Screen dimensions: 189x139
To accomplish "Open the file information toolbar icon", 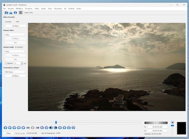I will 15,13.
